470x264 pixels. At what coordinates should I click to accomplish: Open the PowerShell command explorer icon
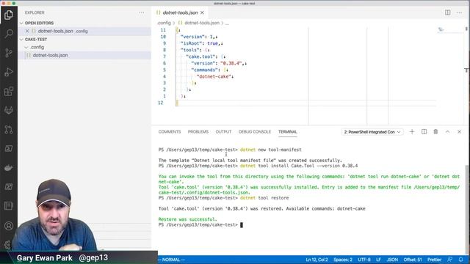(x=9, y=148)
